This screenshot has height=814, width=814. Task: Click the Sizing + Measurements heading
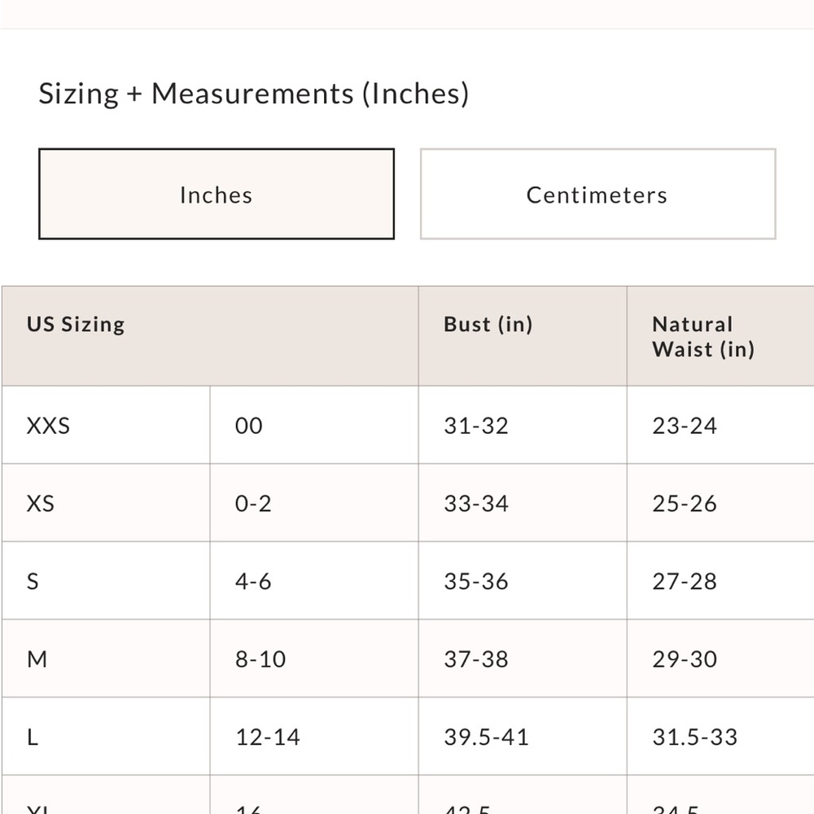pyautogui.click(x=254, y=94)
